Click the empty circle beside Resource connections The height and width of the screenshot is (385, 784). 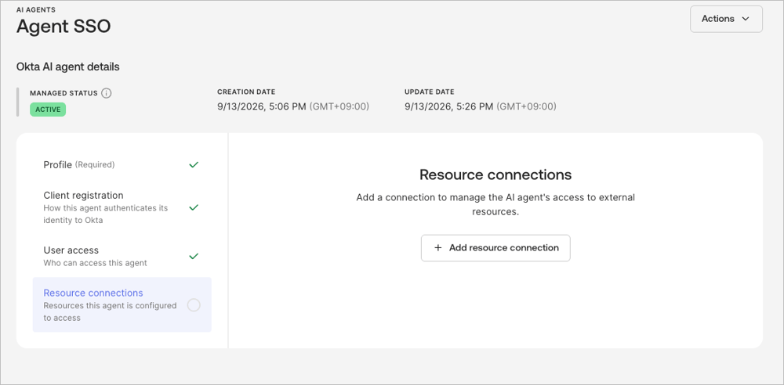point(194,305)
